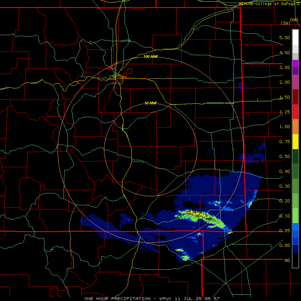Screen dimensions: 301x301
Task: Pick the dark maroon legend swatch
Action: (295, 97)
